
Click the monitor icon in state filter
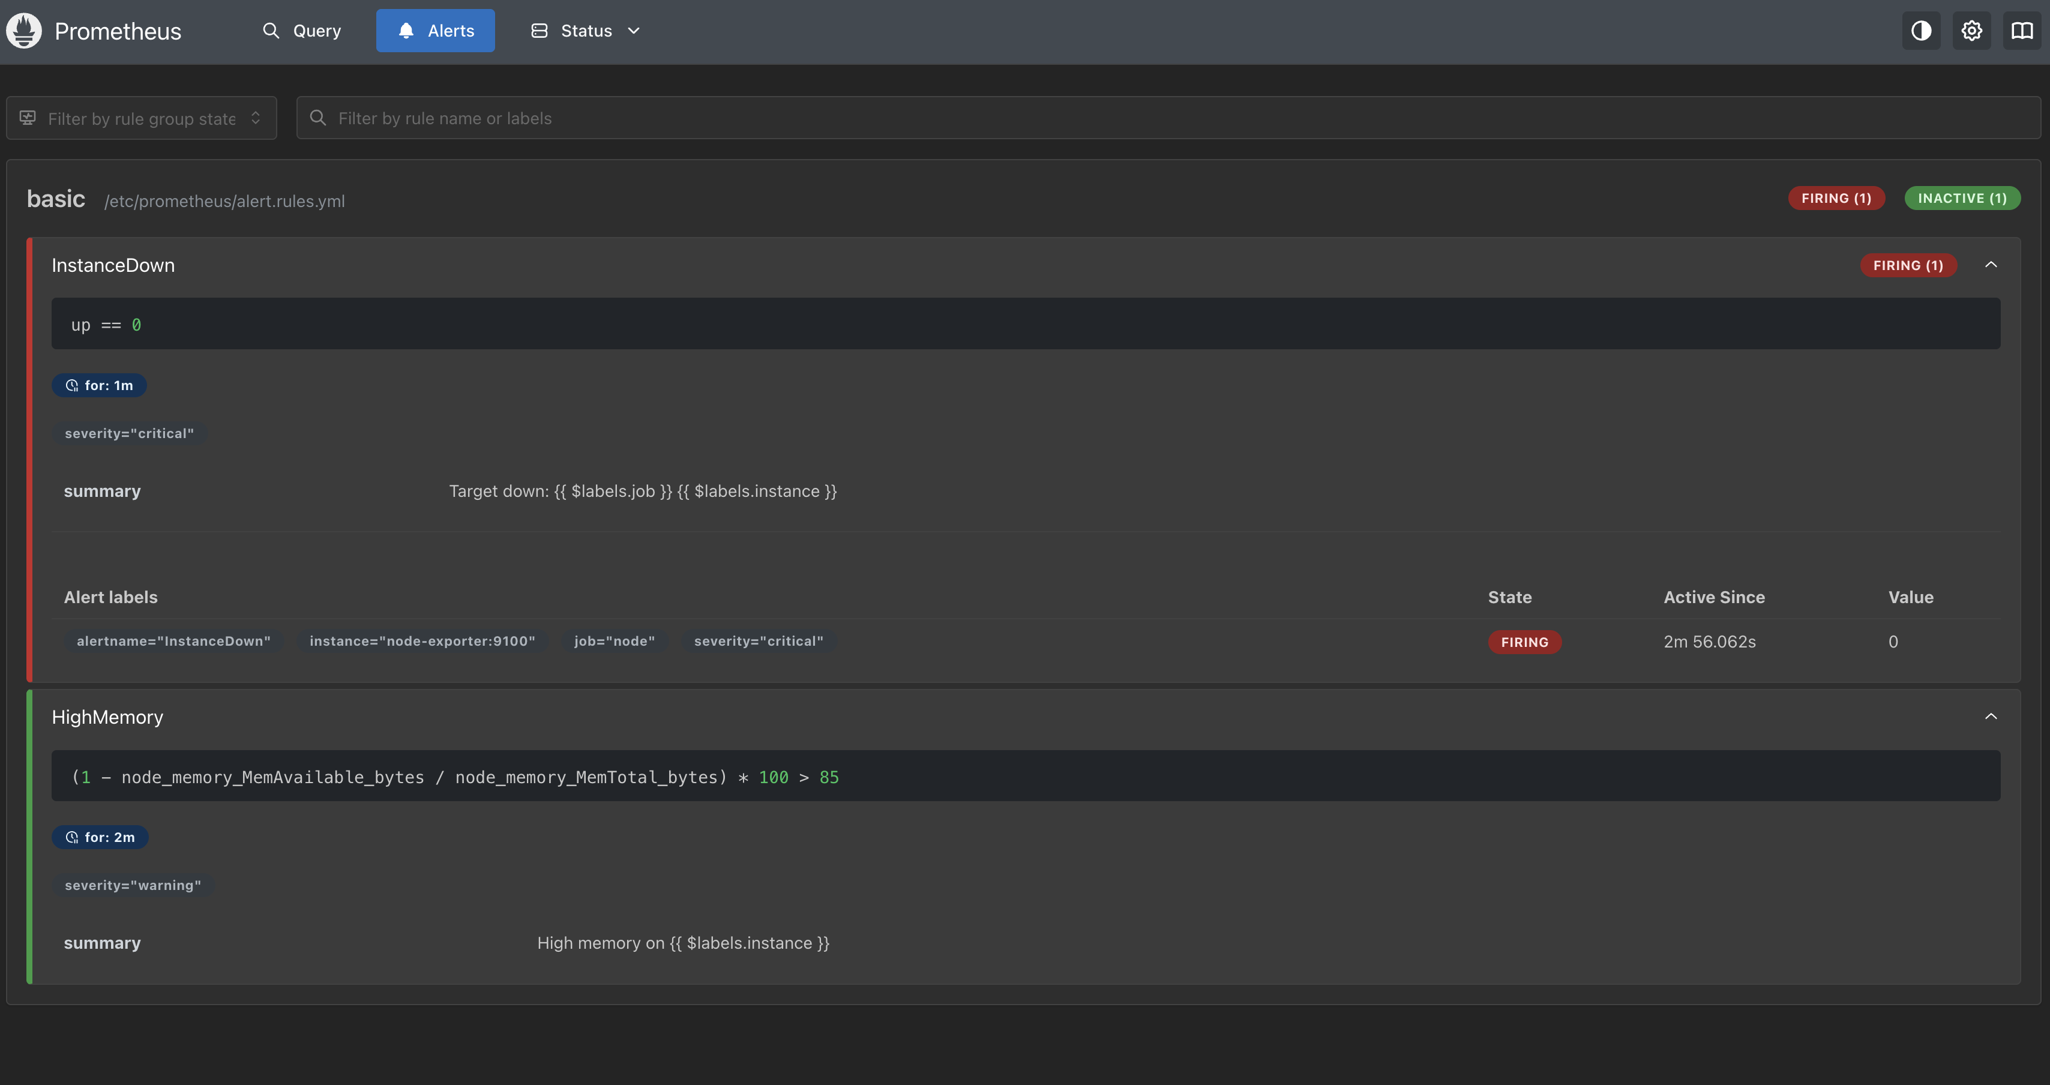(28, 118)
